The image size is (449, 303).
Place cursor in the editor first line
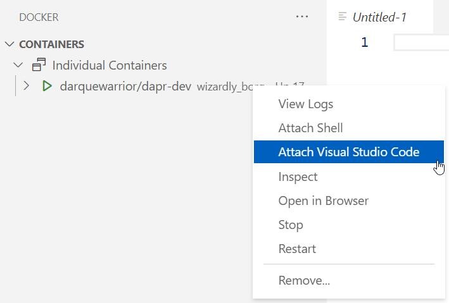421,42
